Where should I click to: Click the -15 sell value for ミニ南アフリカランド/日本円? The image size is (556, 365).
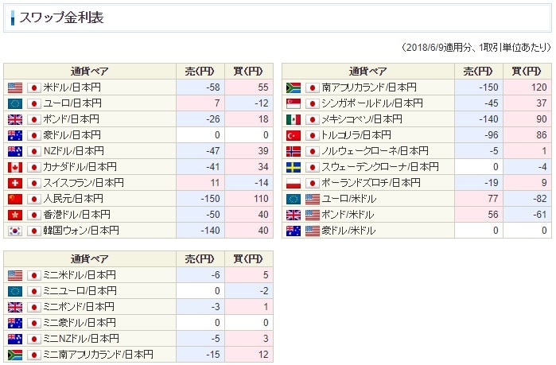212,355
